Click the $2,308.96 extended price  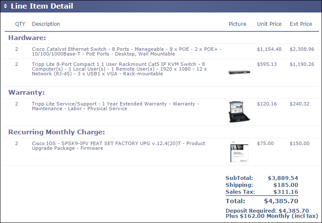302,49
